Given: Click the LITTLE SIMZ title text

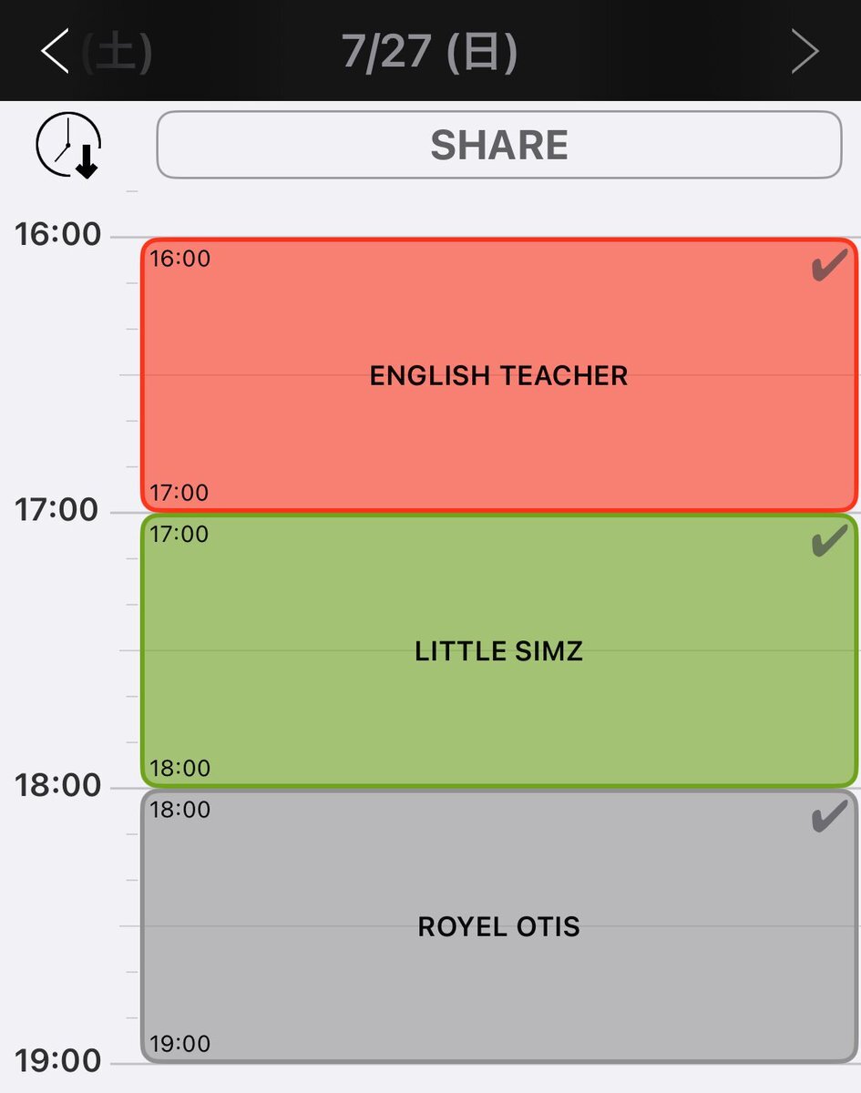Looking at the screenshot, I should click(499, 651).
